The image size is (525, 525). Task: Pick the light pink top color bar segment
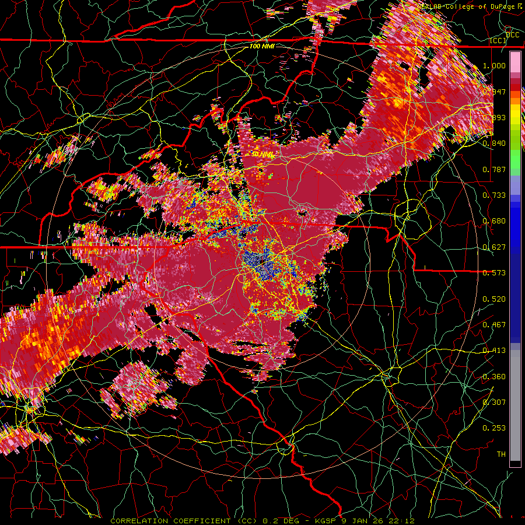(x=515, y=62)
